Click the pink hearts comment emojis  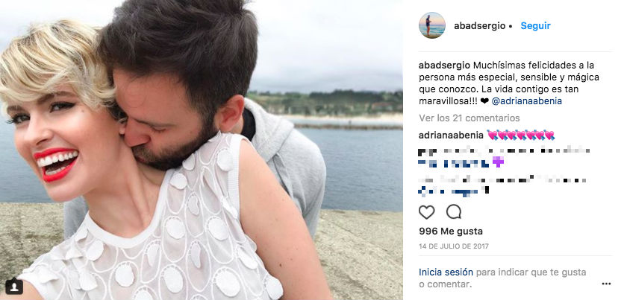click(x=521, y=135)
